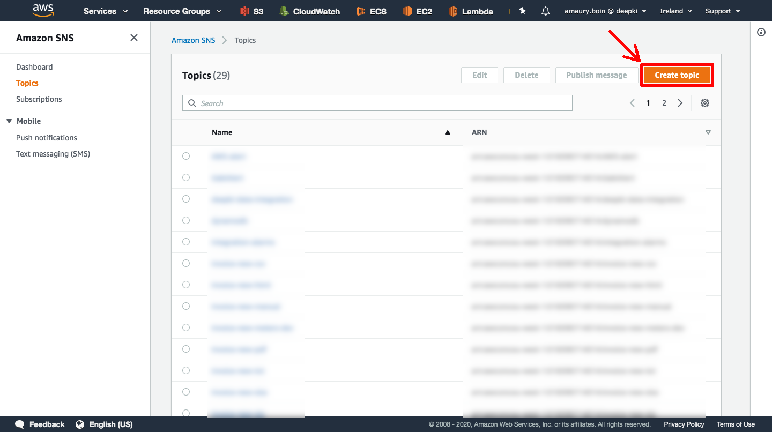Open the Privacy Policy link
772x432 pixels.
(x=684, y=424)
